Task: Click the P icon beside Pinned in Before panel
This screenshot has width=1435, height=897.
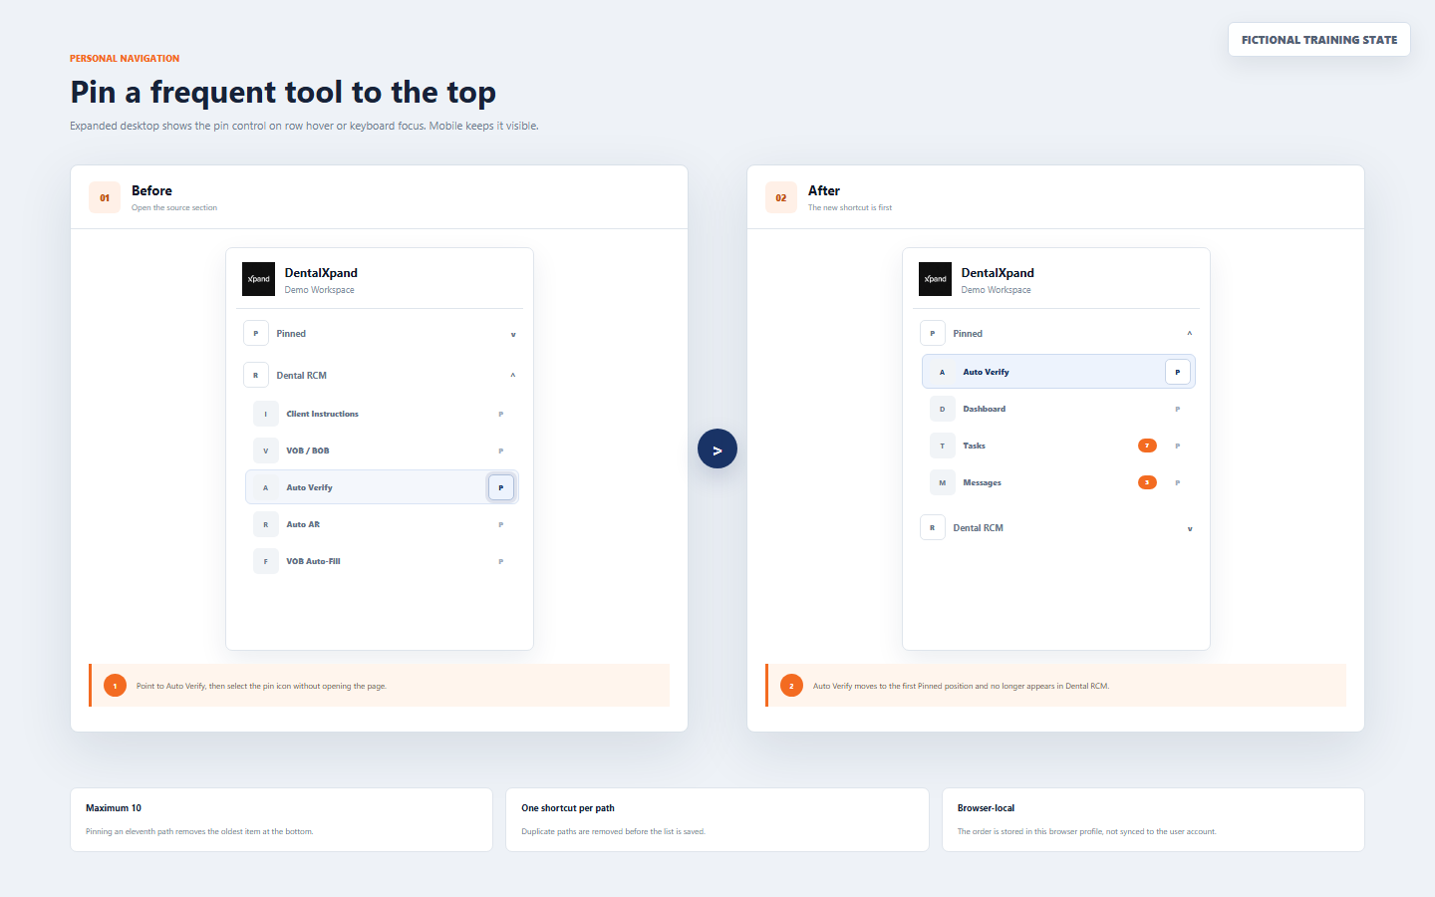Action: pos(256,333)
